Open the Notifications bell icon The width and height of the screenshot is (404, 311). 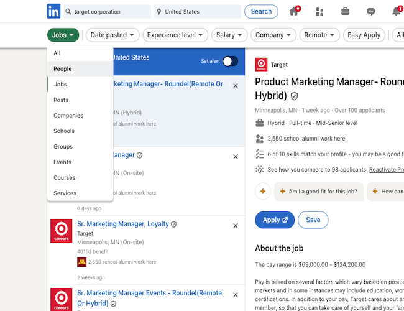tap(396, 11)
